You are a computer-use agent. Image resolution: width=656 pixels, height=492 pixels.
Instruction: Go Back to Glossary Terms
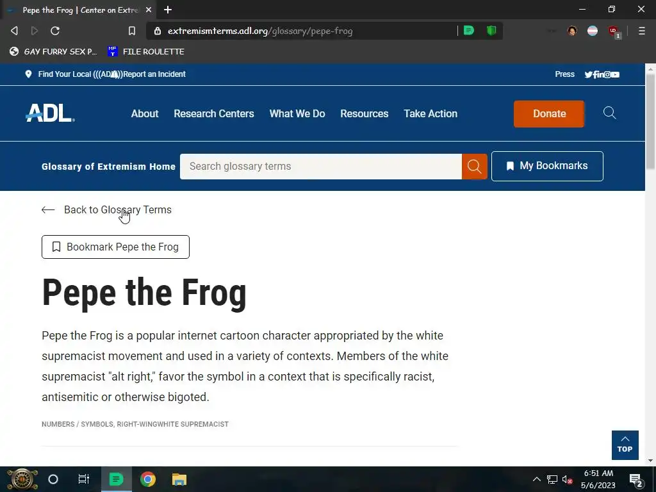point(107,209)
